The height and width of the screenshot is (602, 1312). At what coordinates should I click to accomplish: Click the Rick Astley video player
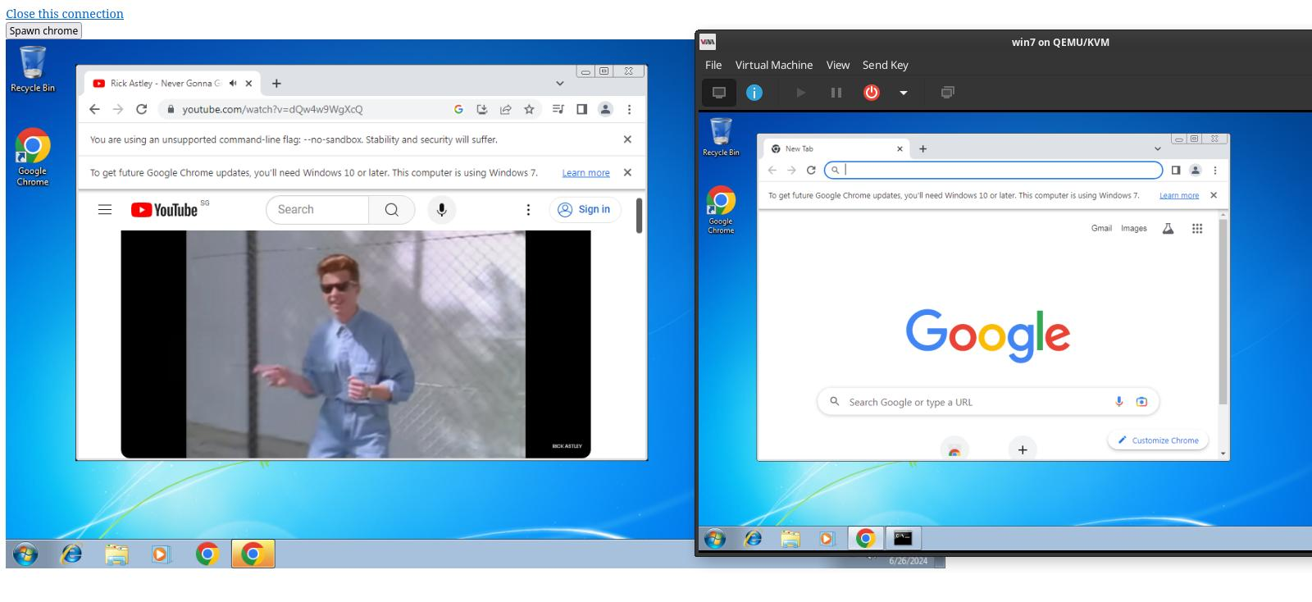(356, 344)
